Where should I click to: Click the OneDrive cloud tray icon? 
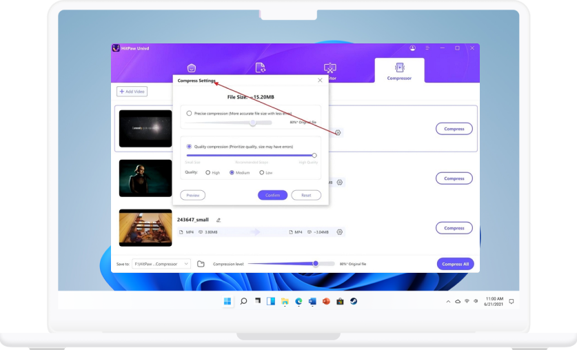click(458, 302)
